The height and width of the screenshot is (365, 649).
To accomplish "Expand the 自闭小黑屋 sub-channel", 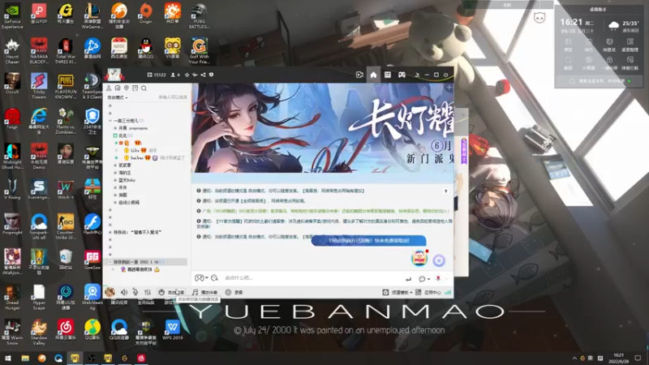I will click(x=115, y=202).
